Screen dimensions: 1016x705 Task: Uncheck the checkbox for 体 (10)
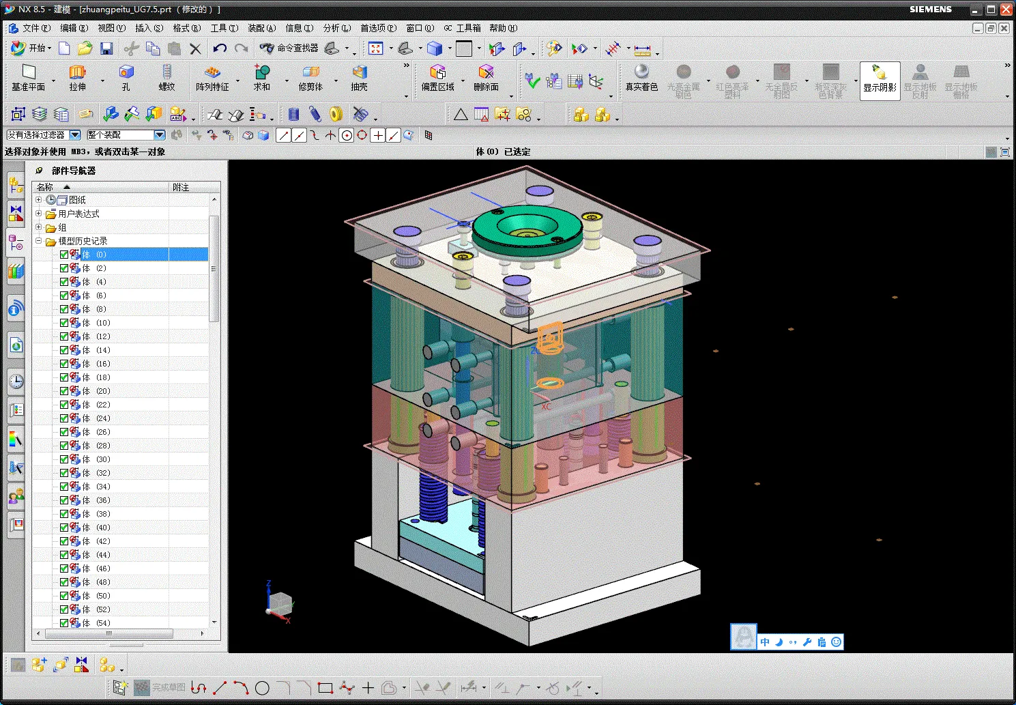pos(64,323)
